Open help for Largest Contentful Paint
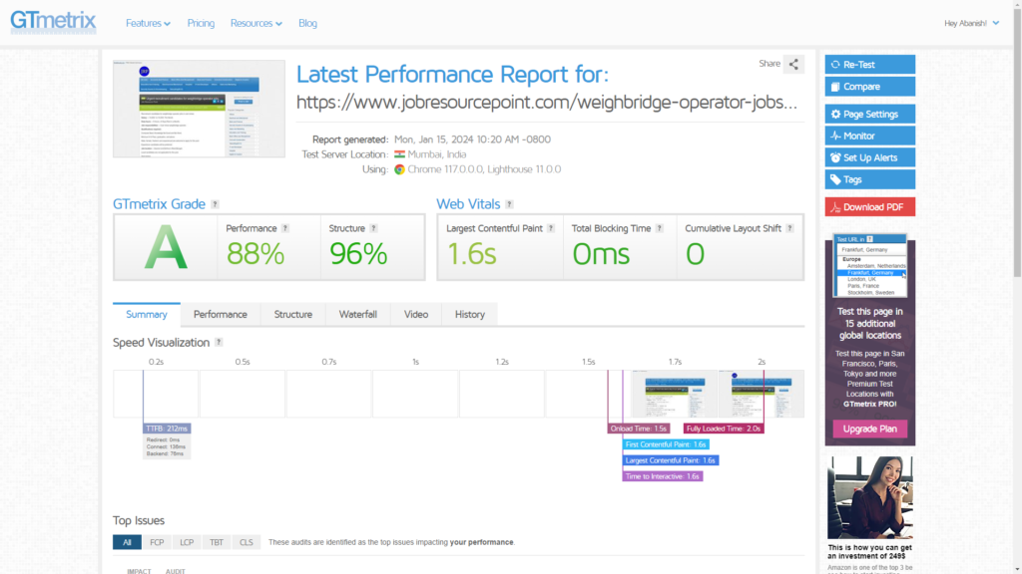This screenshot has width=1022, height=574. [x=551, y=228]
